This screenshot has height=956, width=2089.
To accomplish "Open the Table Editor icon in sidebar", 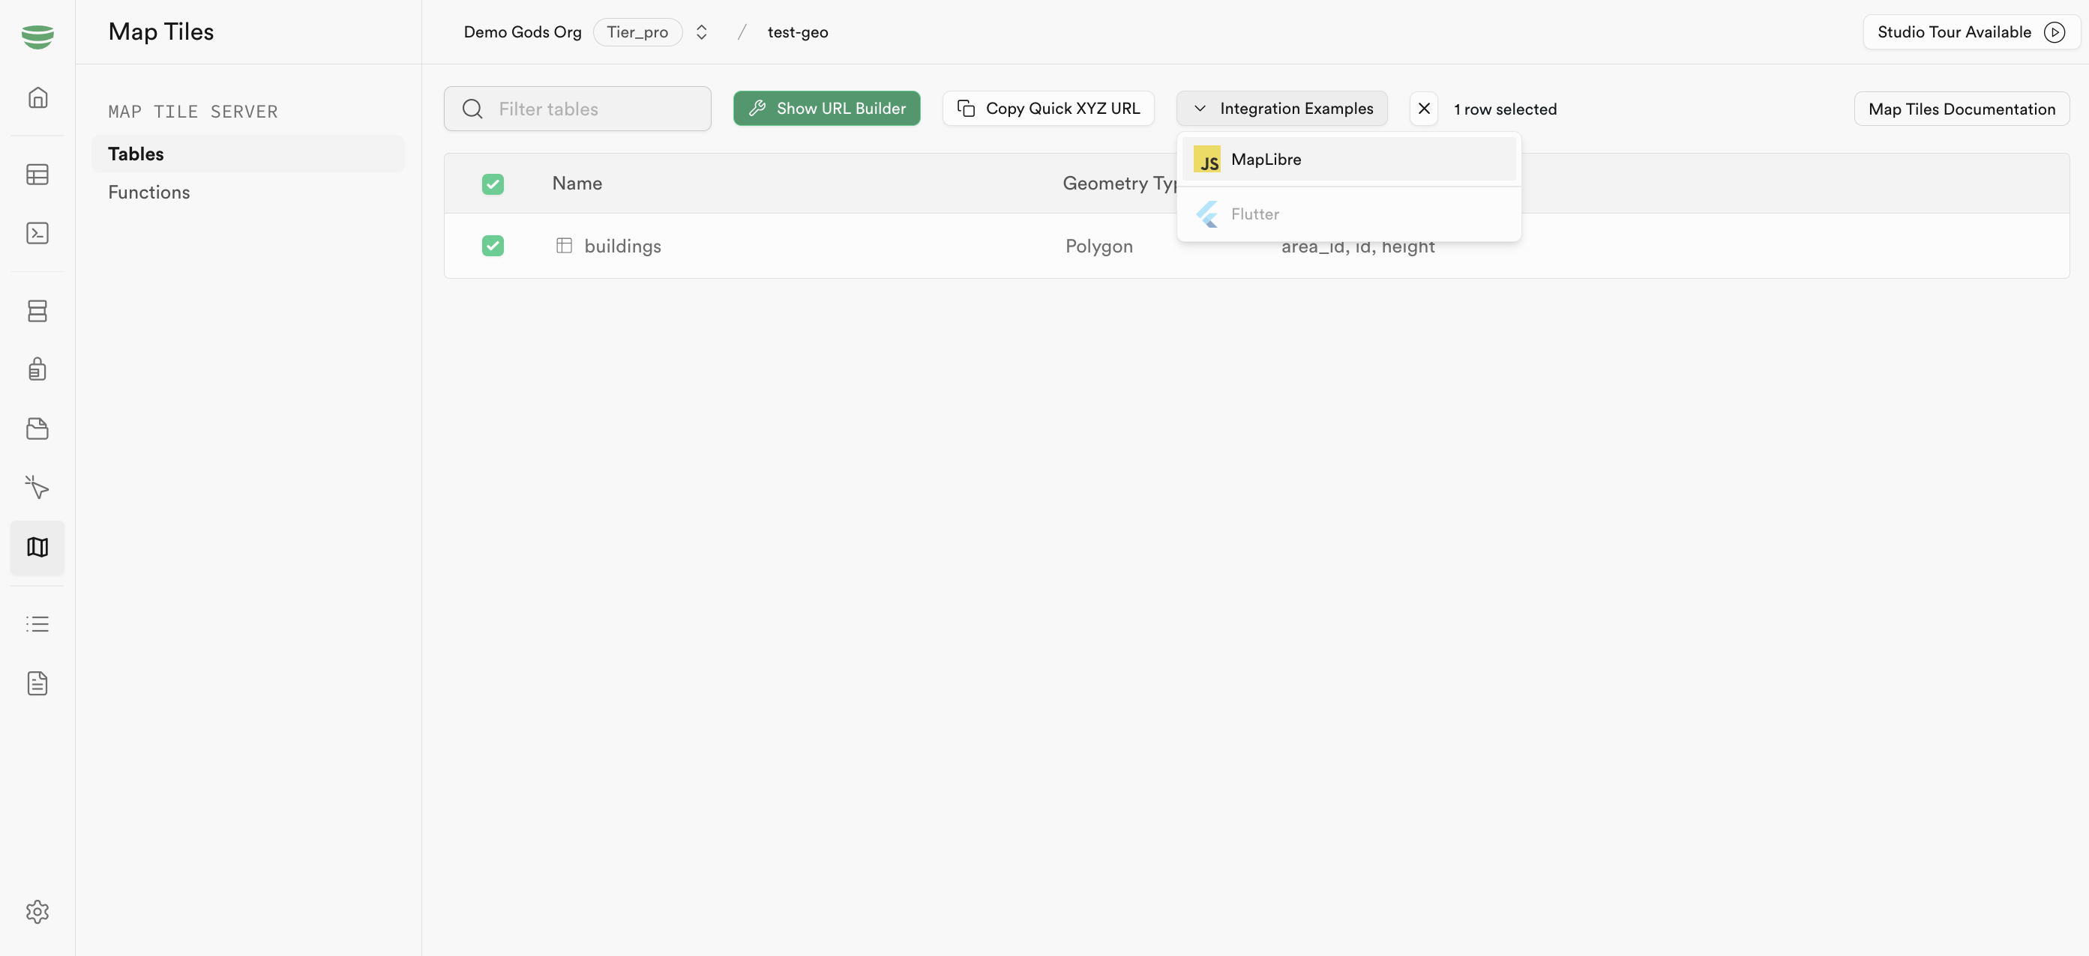I will coord(37,174).
